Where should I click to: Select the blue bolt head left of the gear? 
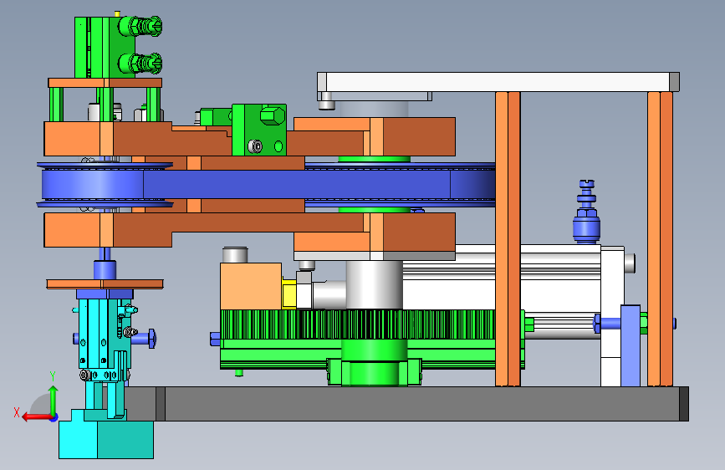(215, 339)
